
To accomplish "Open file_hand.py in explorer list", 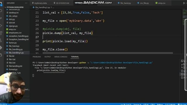I will point(14,46).
